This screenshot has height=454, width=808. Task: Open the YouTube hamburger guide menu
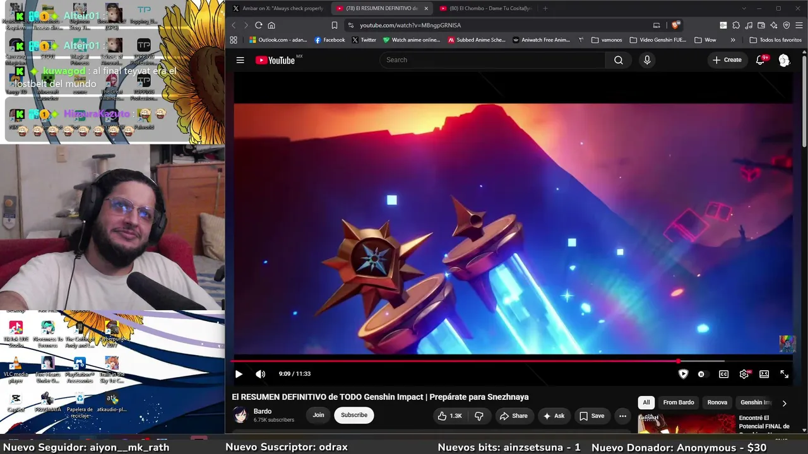point(240,60)
